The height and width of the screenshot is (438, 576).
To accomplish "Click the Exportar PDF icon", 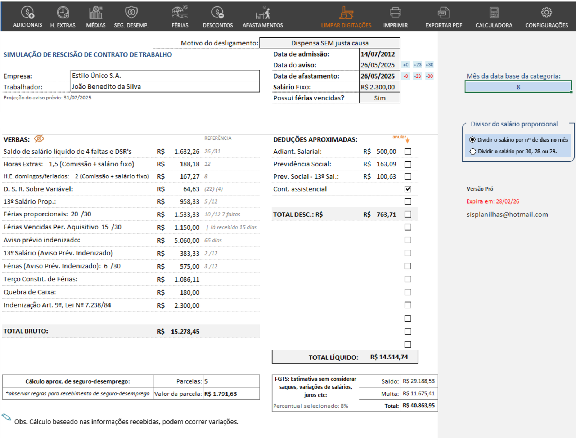I will point(444,13).
